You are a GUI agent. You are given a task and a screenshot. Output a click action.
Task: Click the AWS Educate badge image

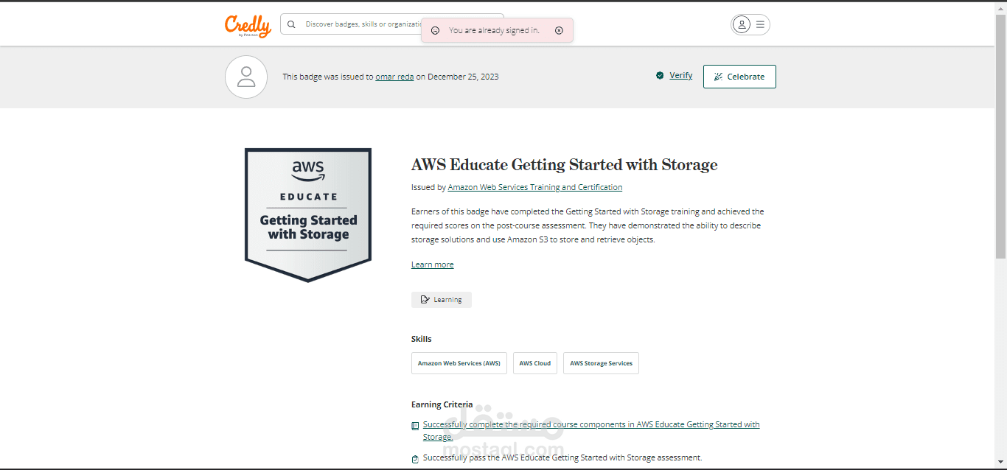308,214
